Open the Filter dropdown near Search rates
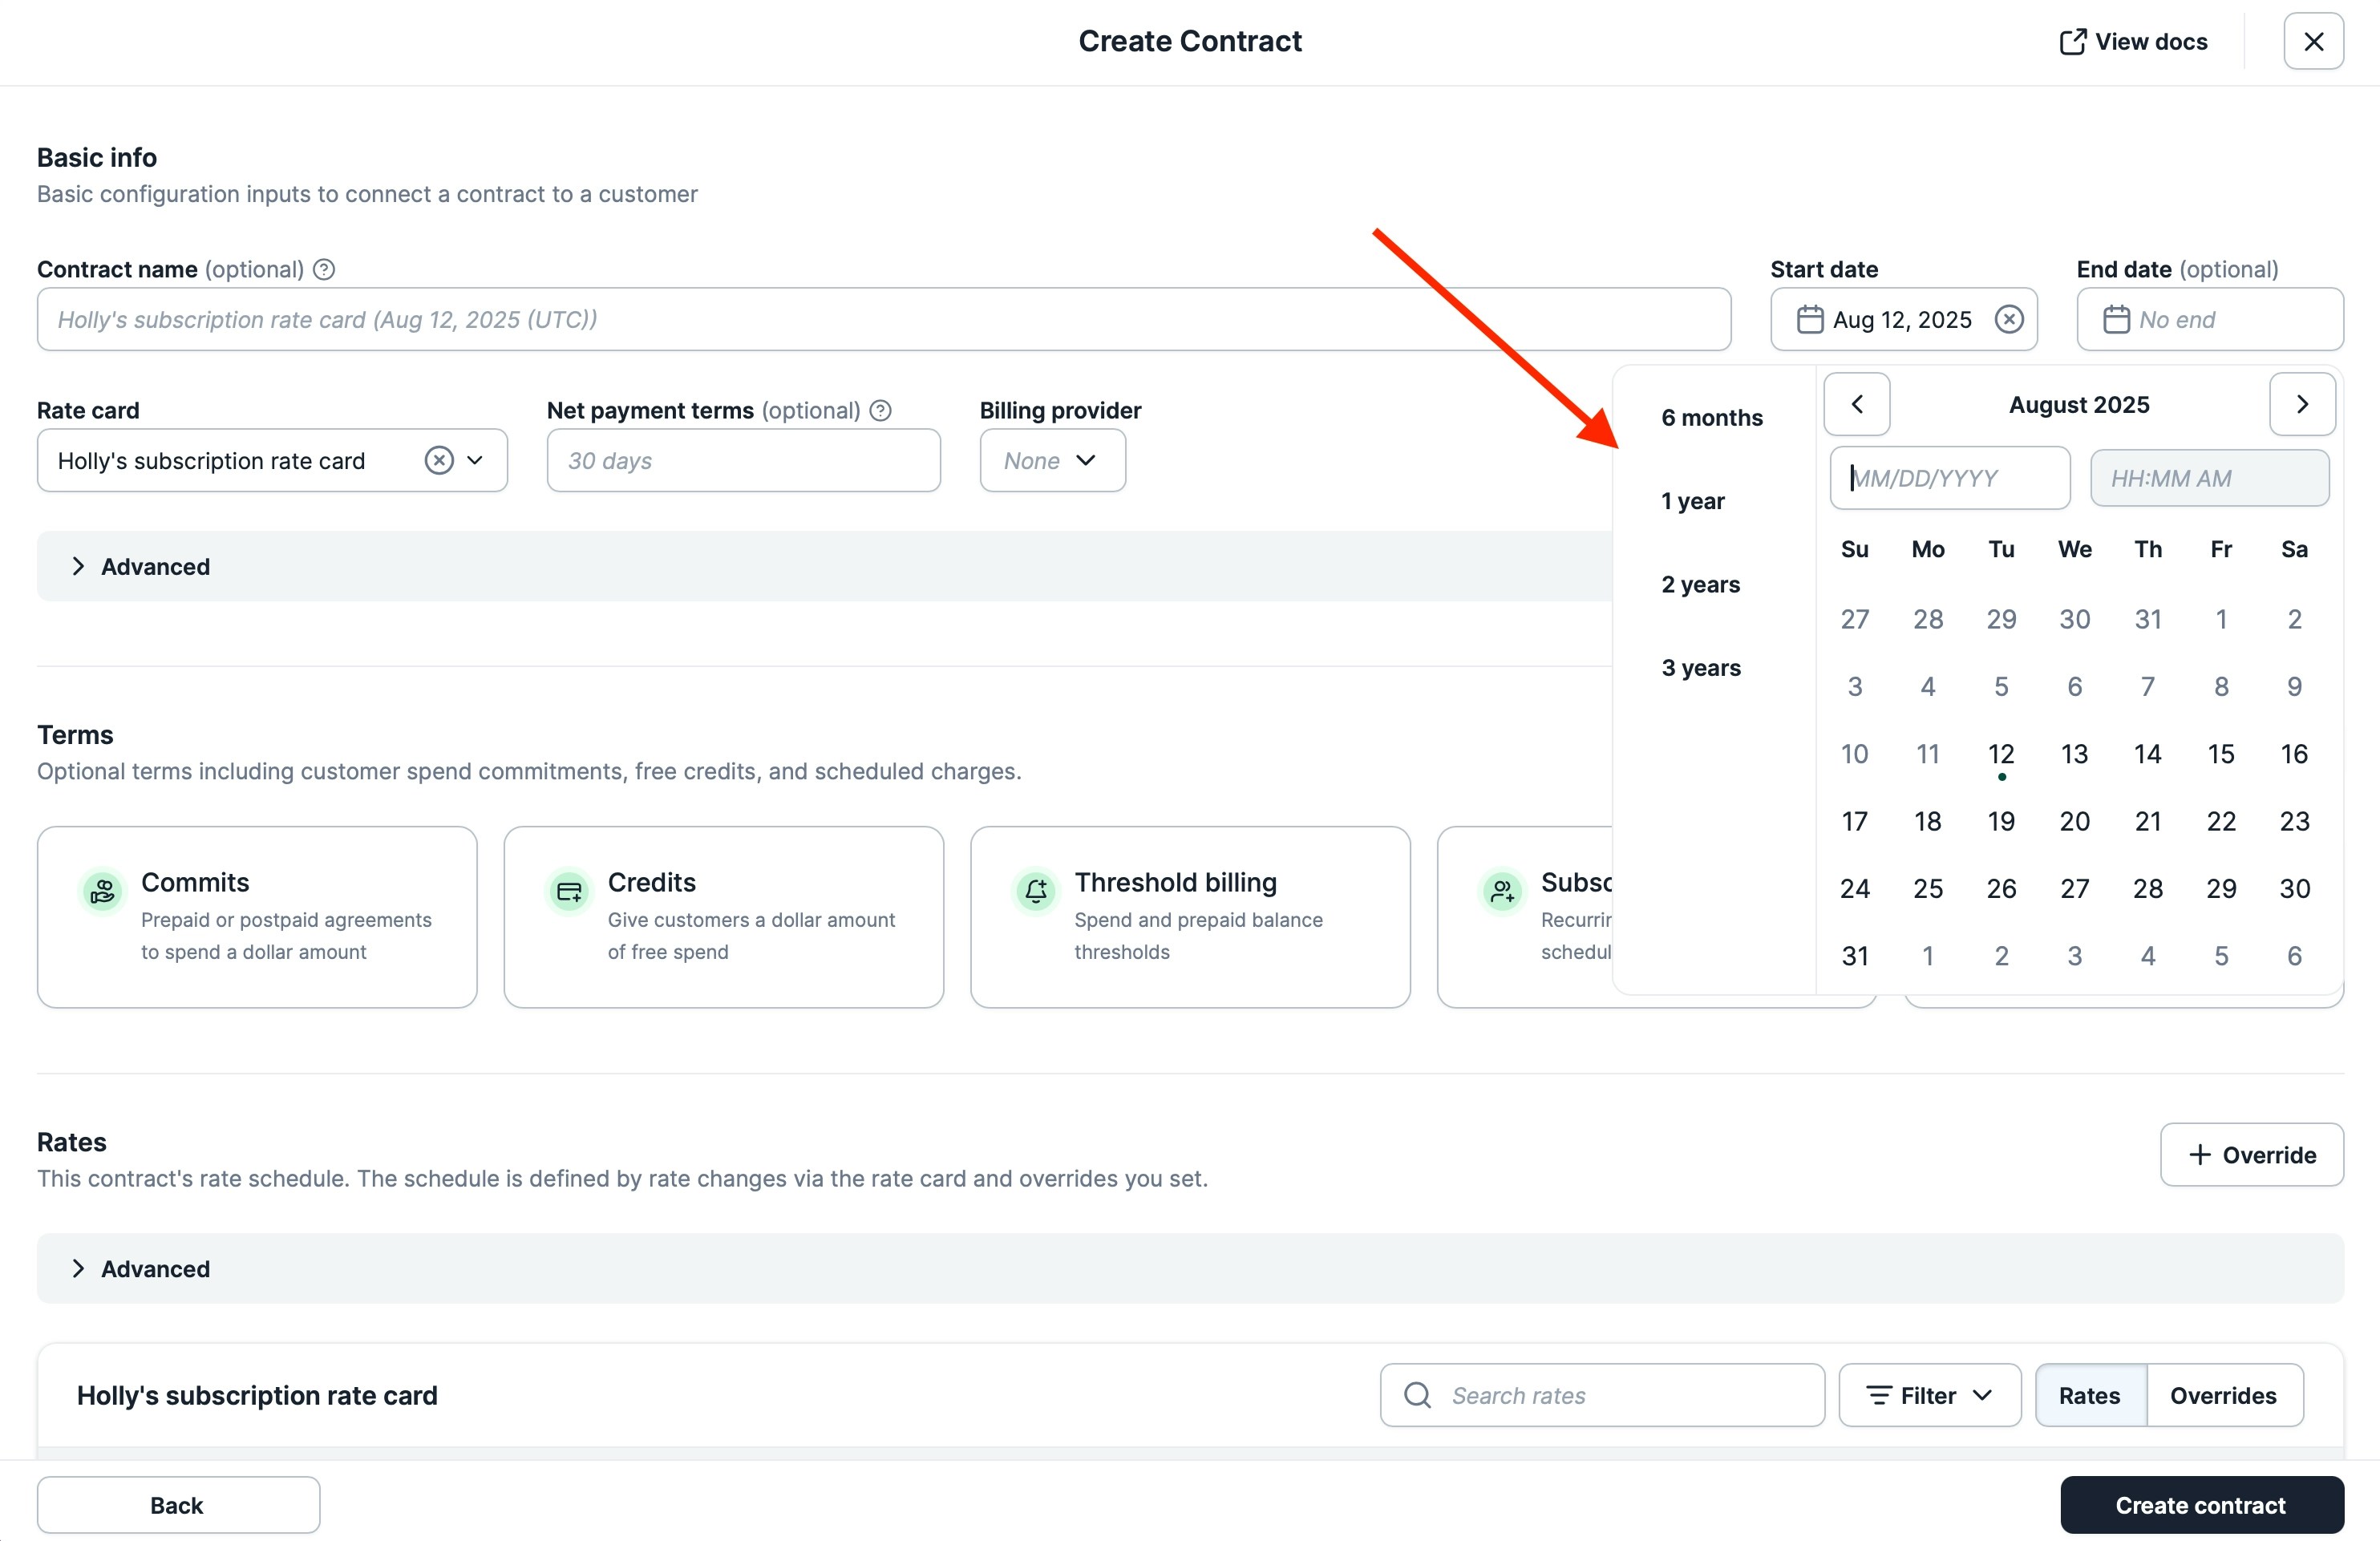Viewport: 2380px width, 1541px height. pyautogui.click(x=1929, y=1395)
